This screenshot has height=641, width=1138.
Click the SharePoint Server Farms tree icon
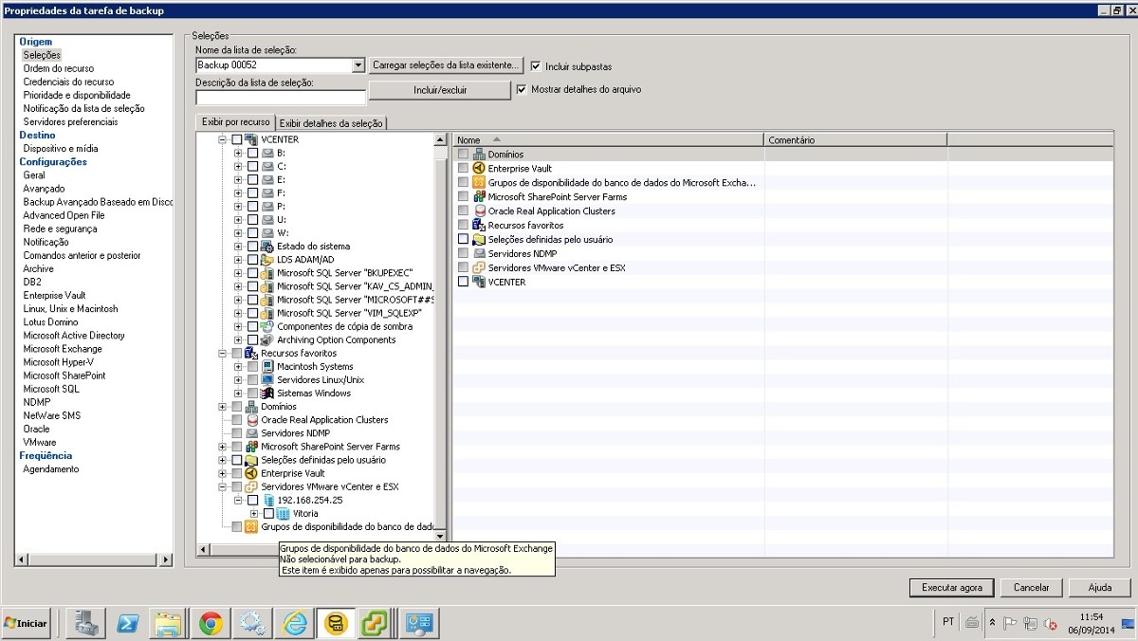point(251,446)
